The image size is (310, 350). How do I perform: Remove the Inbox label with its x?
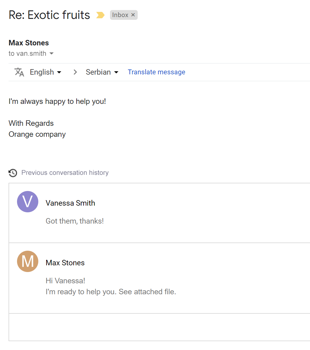pyautogui.click(x=133, y=15)
